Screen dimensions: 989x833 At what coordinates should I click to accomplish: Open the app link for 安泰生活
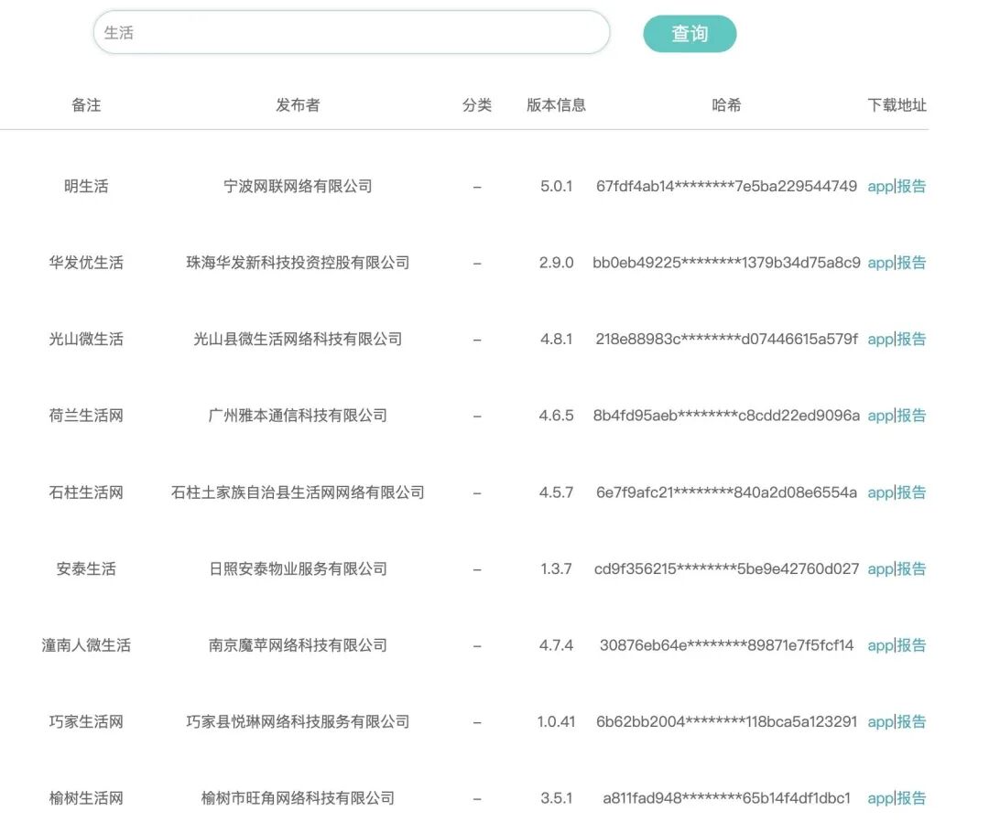(x=881, y=568)
